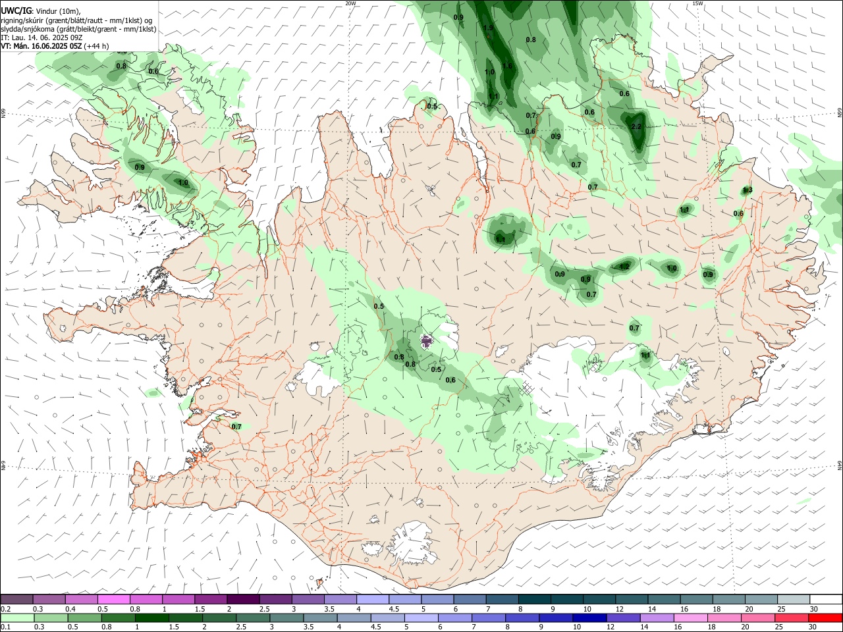Click the 64N latitude label on the right edge
843x632 pixels.
[840, 465]
